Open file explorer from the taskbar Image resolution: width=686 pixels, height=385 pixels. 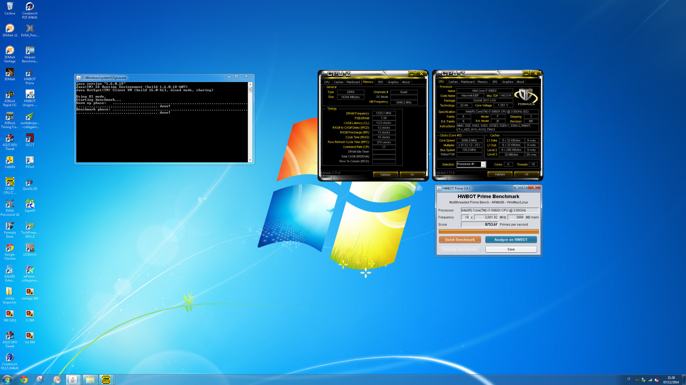point(90,379)
